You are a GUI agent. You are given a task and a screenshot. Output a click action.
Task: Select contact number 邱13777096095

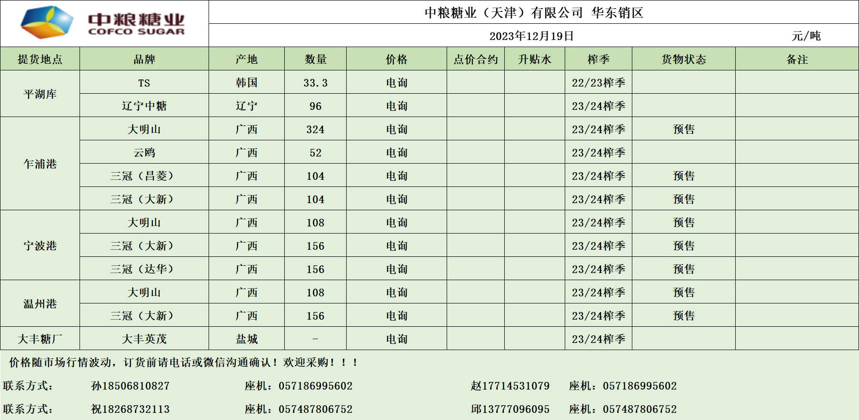[x=510, y=409]
